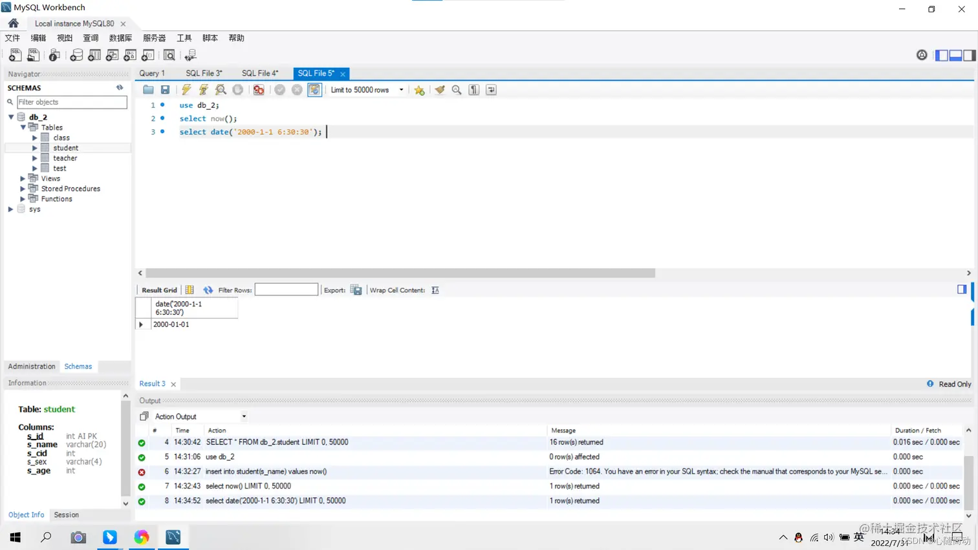Switch to SQL File 3 tab
978x550 pixels.
[x=204, y=73]
